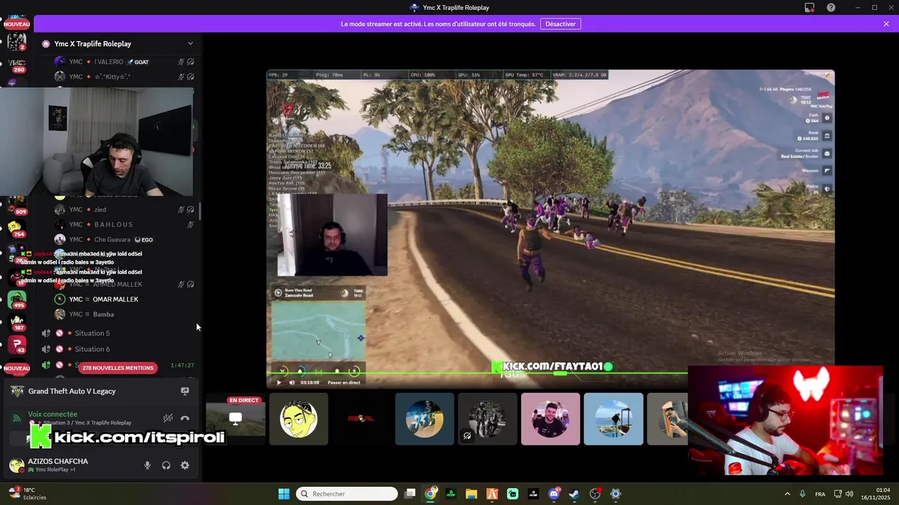Click Passer en direct link
The width and height of the screenshot is (899, 505).
tap(344, 382)
